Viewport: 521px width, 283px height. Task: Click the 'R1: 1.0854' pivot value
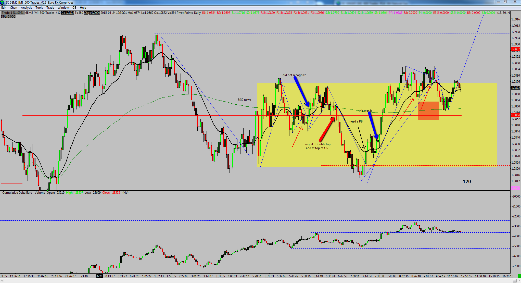pyautogui.click(x=209, y=13)
